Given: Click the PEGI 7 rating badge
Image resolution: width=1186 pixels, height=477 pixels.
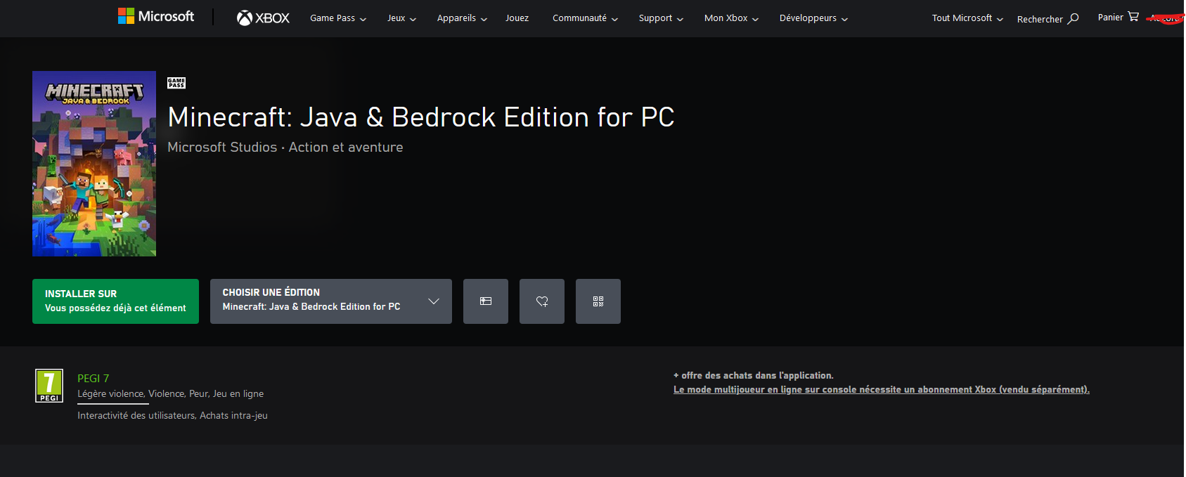Looking at the screenshot, I should point(49,386).
